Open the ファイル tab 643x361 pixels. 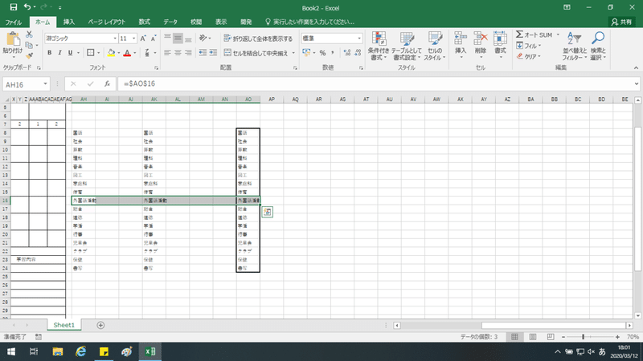(x=14, y=22)
